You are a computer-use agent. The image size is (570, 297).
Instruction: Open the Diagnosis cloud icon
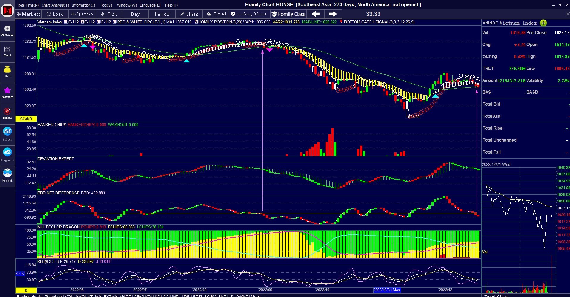pos(7,155)
